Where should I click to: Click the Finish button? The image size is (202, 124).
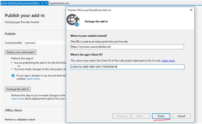click(x=161, y=116)
